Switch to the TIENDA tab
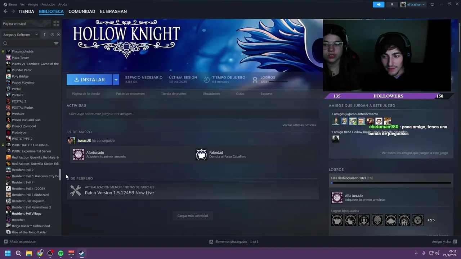This screenshot has height=259, width=461. [26, 12]
